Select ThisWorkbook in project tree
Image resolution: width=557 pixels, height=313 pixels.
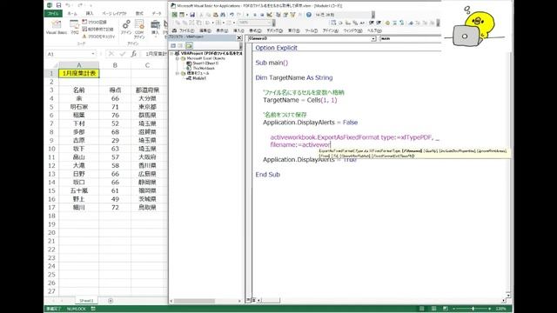point(204,68)
